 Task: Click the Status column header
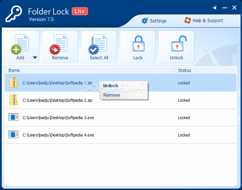[205, 70]
